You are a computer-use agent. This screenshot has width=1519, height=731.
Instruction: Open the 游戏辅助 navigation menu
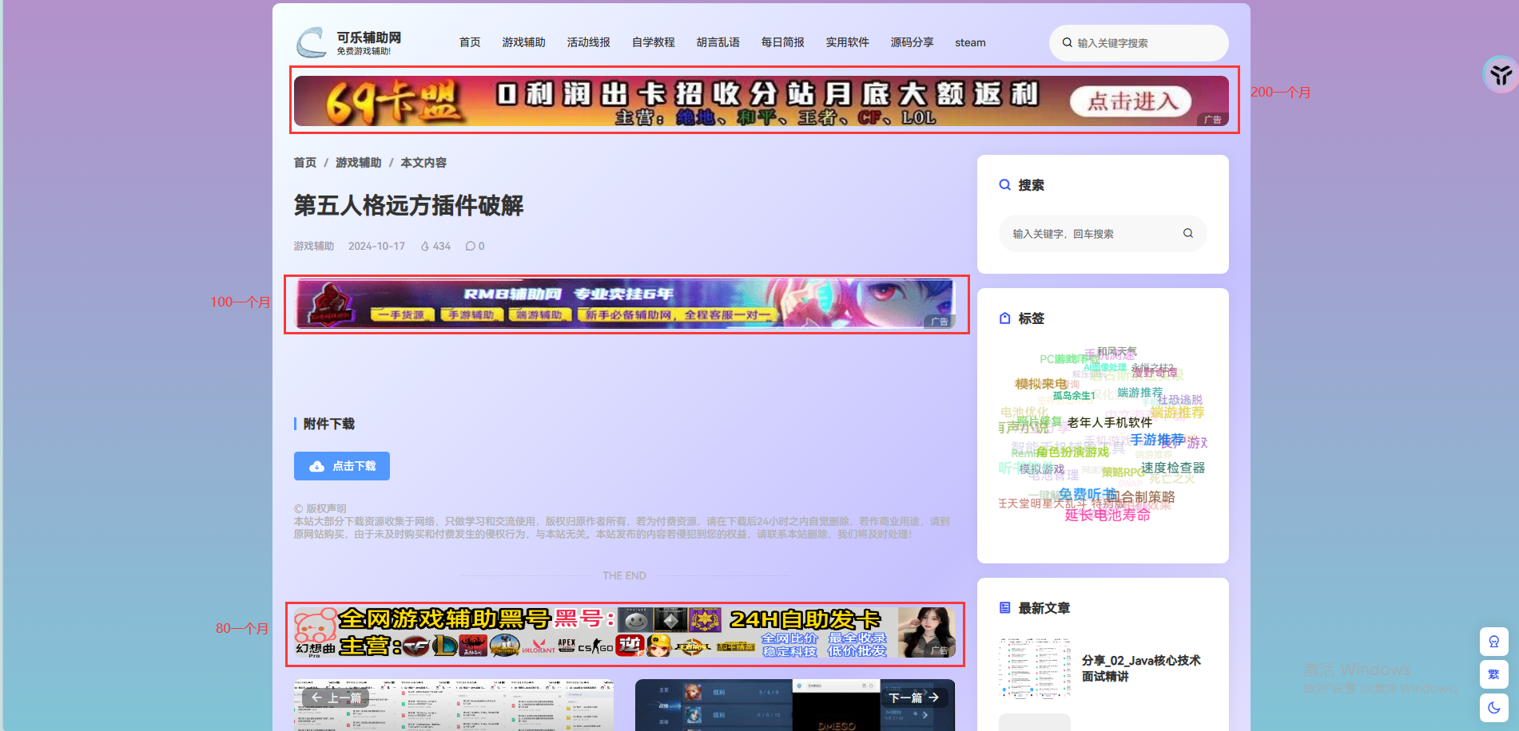(x=523, y=42)
